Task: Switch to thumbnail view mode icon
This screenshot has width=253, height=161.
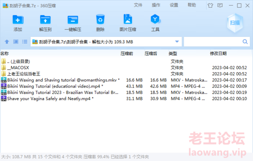Action: point(16,42)
